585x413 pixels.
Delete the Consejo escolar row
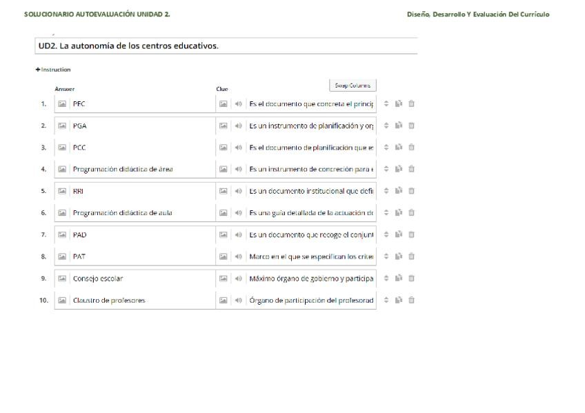412,279
